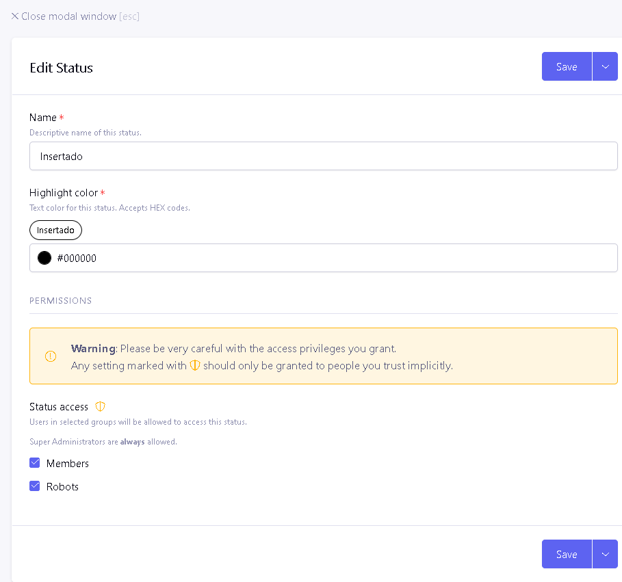Screen dimensions: 622x582
Task: Click the X icon to close modal
Action: click(15, 16)
